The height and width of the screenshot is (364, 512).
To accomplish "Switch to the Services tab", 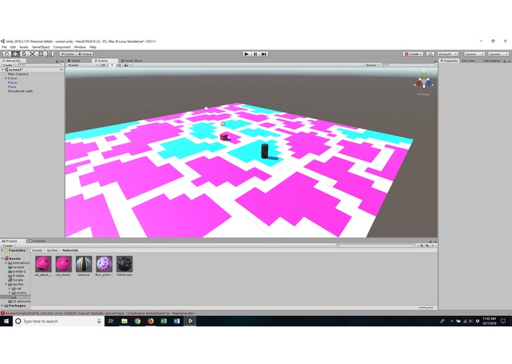I will point(468,60).
